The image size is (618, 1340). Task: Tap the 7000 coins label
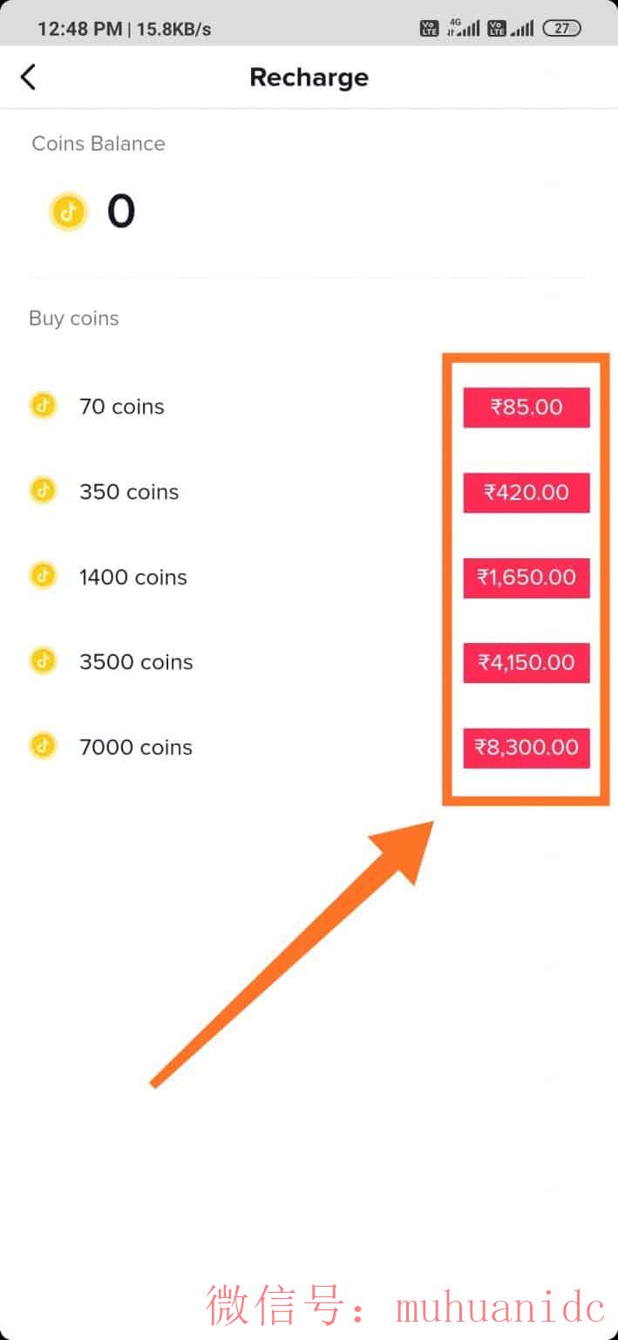tap(136, 748)
